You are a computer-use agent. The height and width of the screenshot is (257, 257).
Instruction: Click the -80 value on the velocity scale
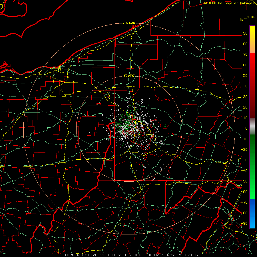pyautogui.click(x=244, y=213)
